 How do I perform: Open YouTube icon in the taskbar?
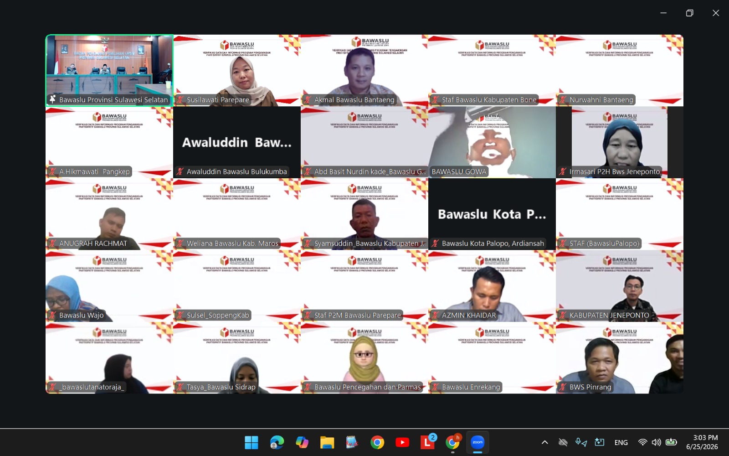[x=402, y=442]
